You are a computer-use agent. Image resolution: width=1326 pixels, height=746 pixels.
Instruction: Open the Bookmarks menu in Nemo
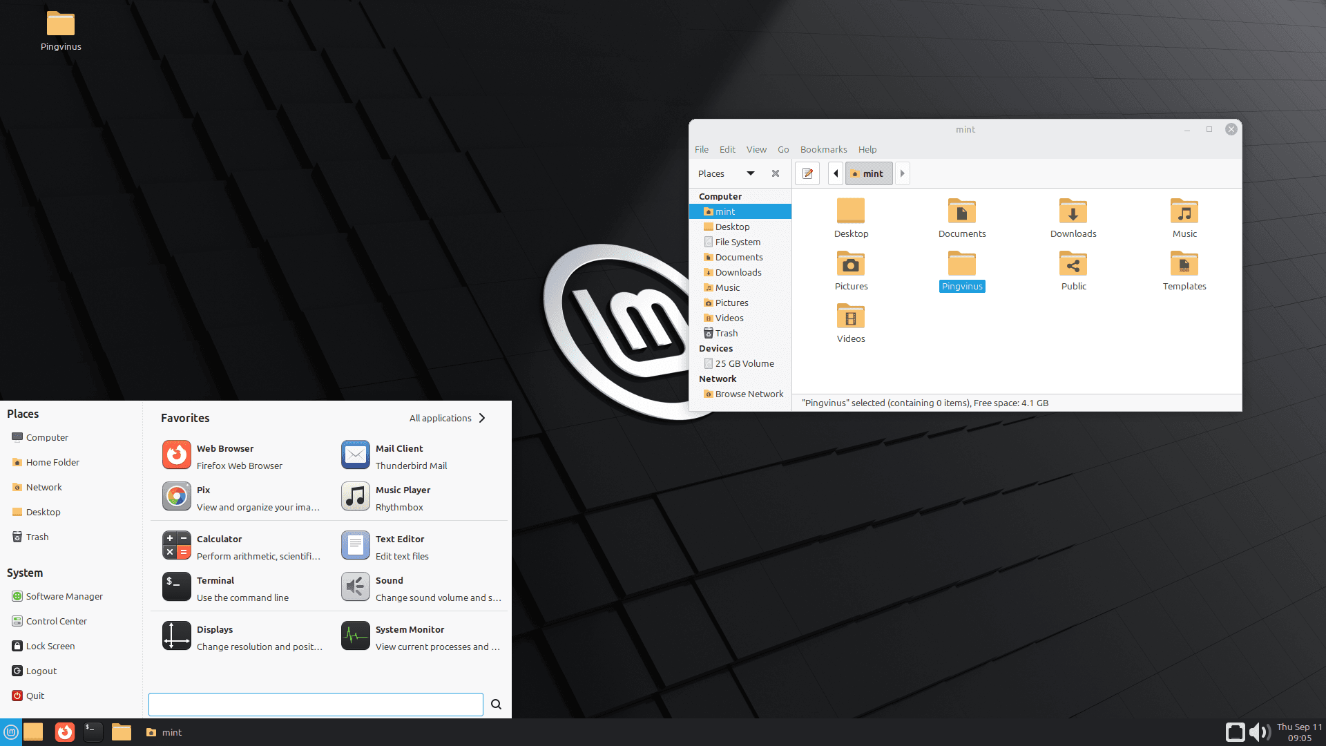pos(823,149)
